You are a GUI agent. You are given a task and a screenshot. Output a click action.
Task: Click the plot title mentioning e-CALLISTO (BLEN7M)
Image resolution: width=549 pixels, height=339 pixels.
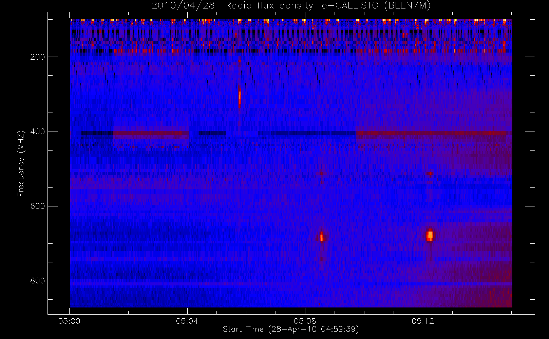[x=291, y=6]
